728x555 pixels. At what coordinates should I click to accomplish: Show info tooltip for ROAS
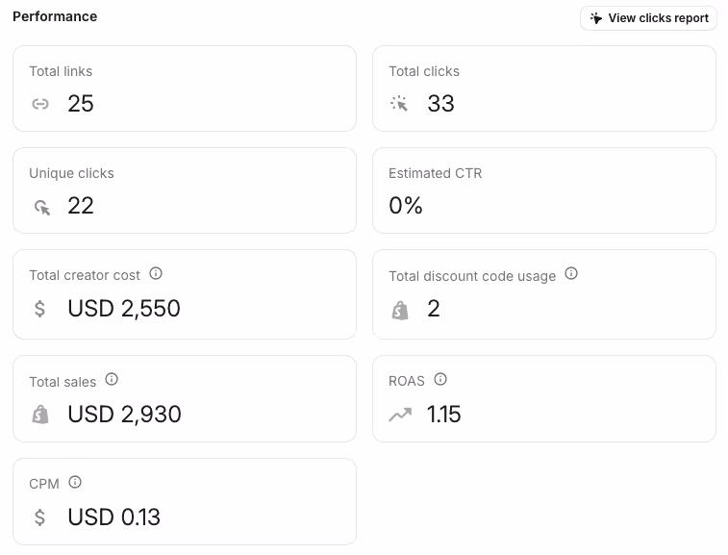click(x=440, y=379)
